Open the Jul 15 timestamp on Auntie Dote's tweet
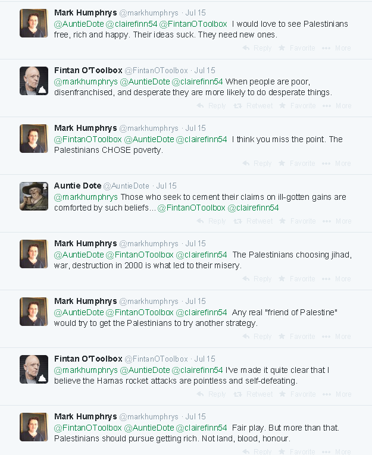This screenshot has height=455, width=372. pyautogui.click(x=166, y=186)
